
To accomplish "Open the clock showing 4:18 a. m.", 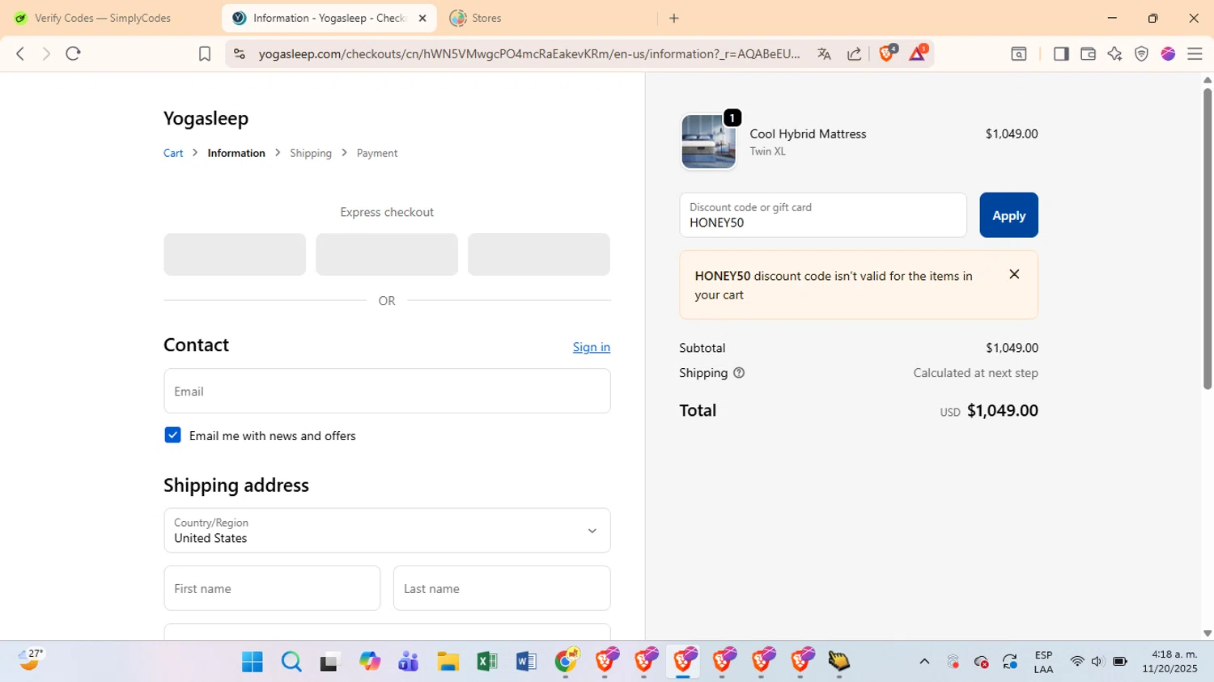I will tap(1169, 661).
